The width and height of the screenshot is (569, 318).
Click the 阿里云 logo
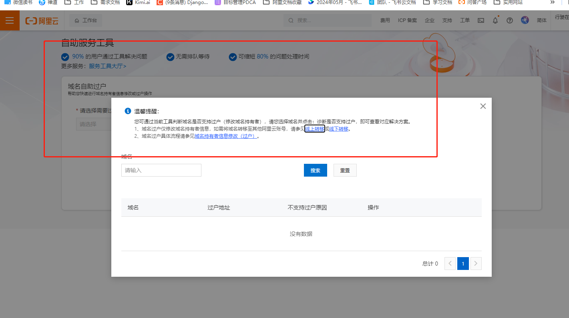coord(42,21)
